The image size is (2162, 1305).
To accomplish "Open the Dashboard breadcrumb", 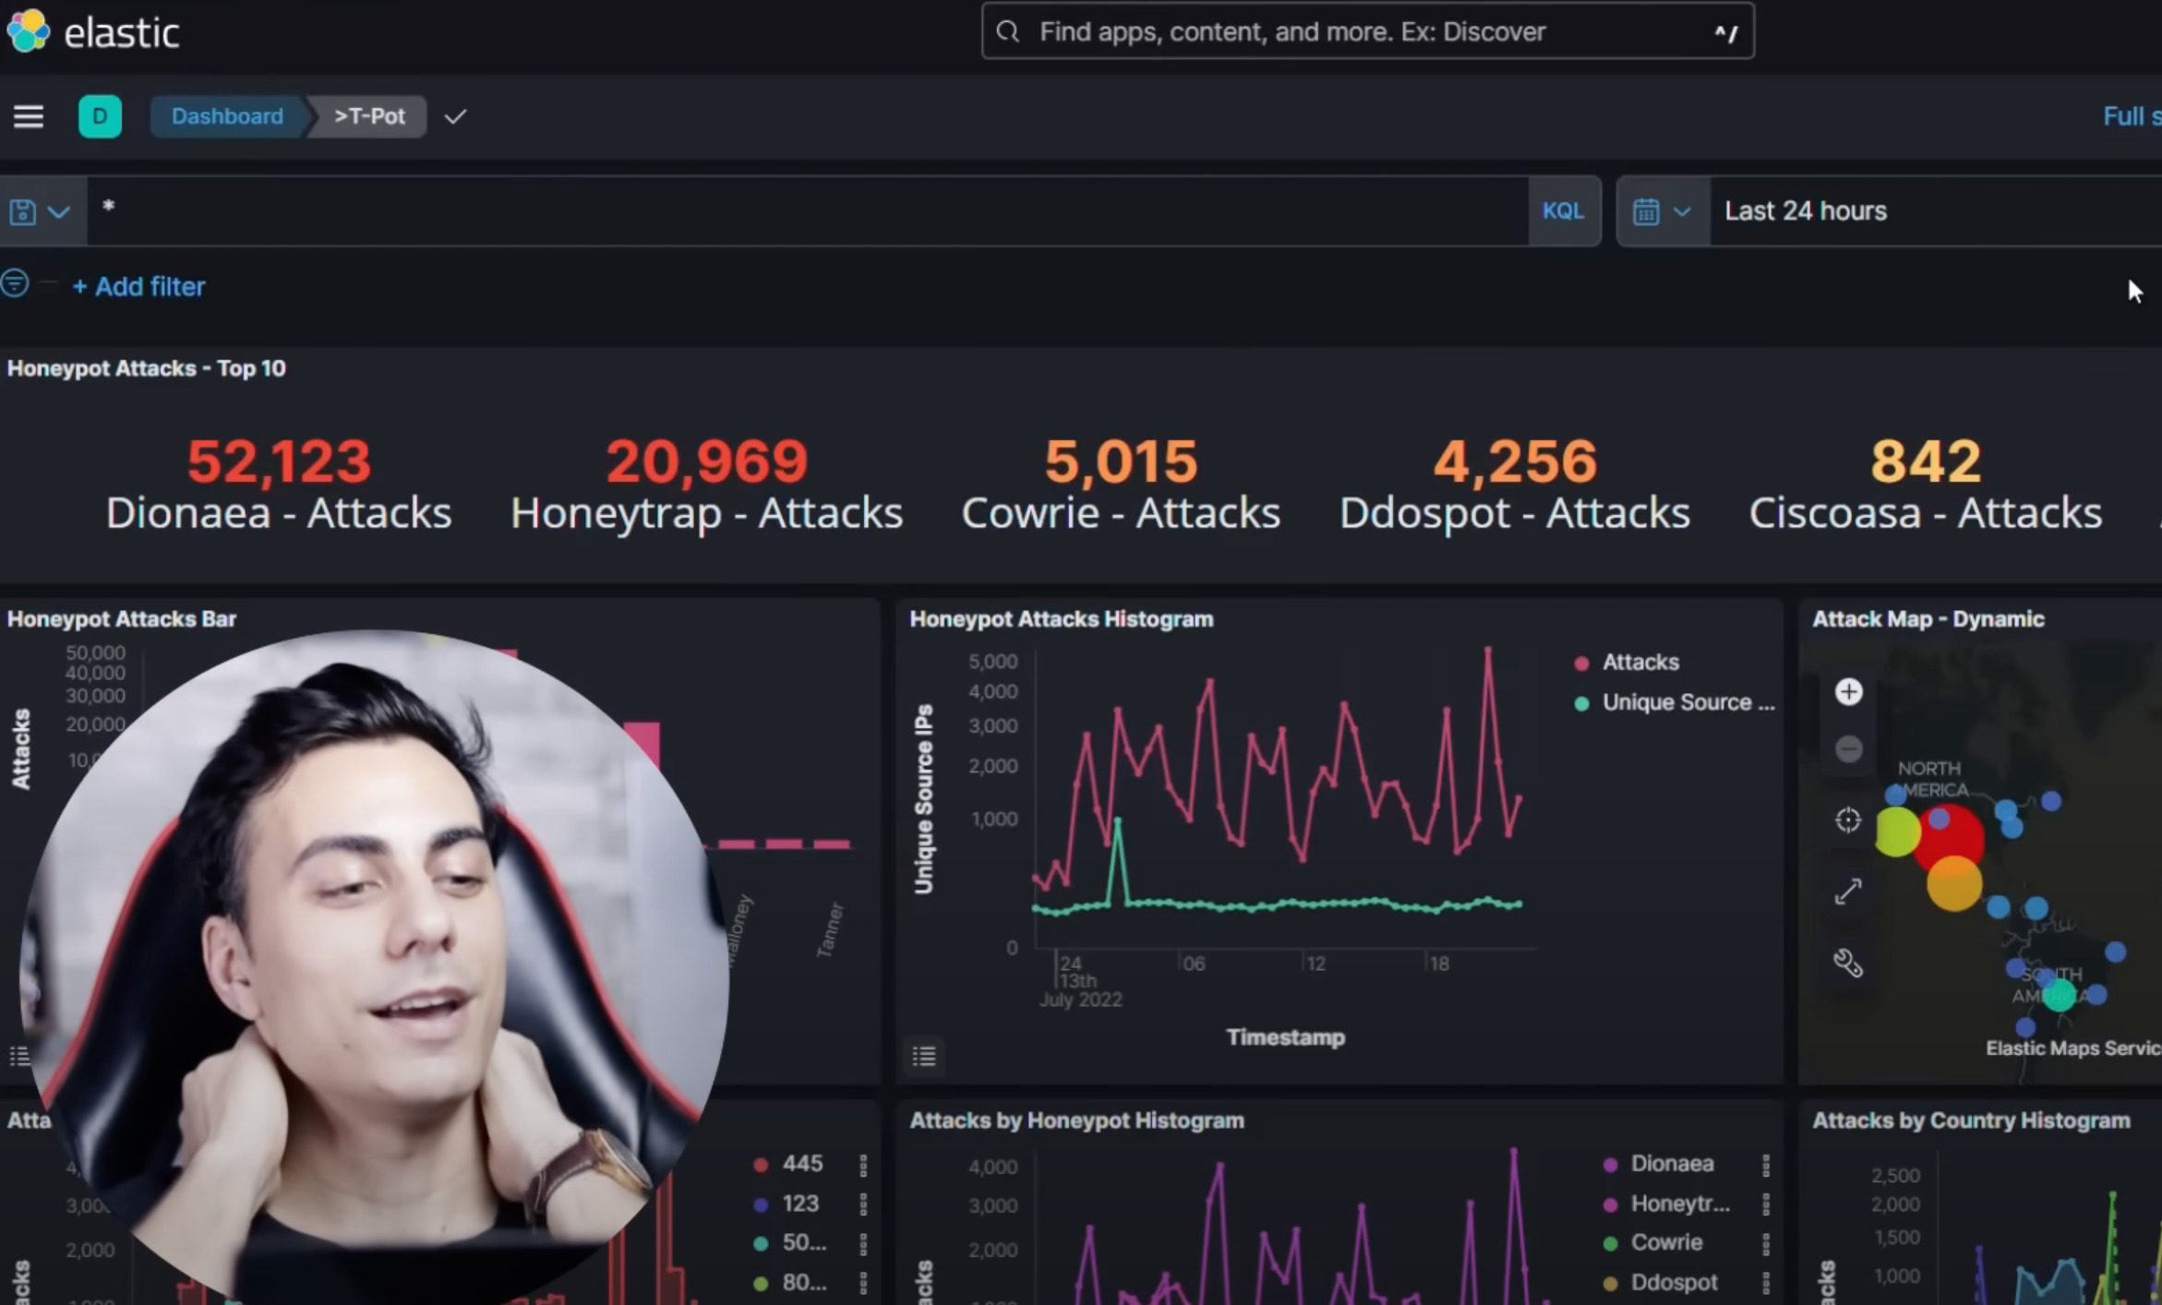I will (x=227, y=116).
